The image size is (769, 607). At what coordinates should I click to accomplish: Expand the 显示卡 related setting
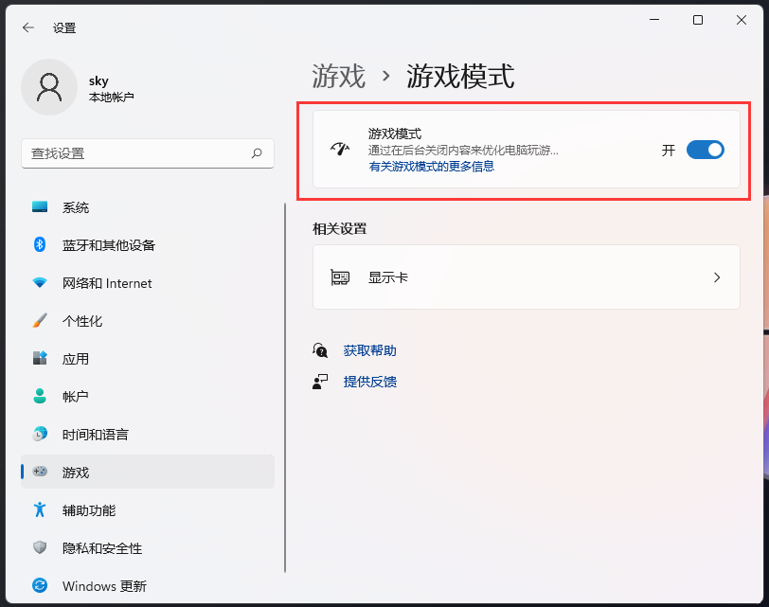tap(526, 277)
